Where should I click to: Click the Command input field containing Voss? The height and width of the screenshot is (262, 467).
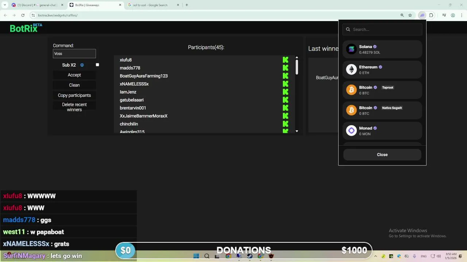(74, 53)
